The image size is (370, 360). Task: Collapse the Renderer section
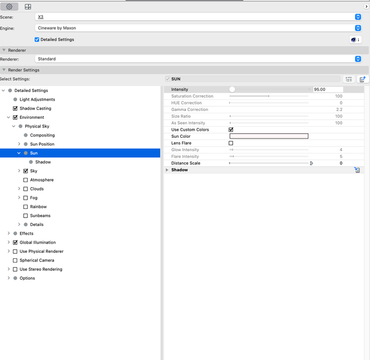4,50
